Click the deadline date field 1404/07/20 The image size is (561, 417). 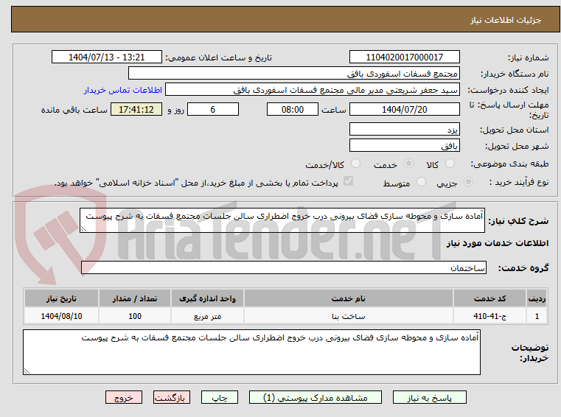tap(404, 110)
